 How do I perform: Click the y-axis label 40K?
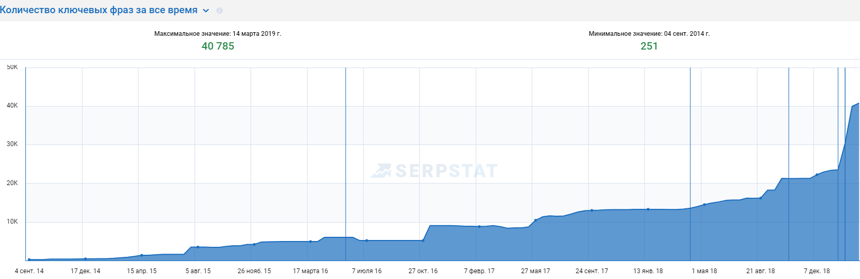coord(12,105)
